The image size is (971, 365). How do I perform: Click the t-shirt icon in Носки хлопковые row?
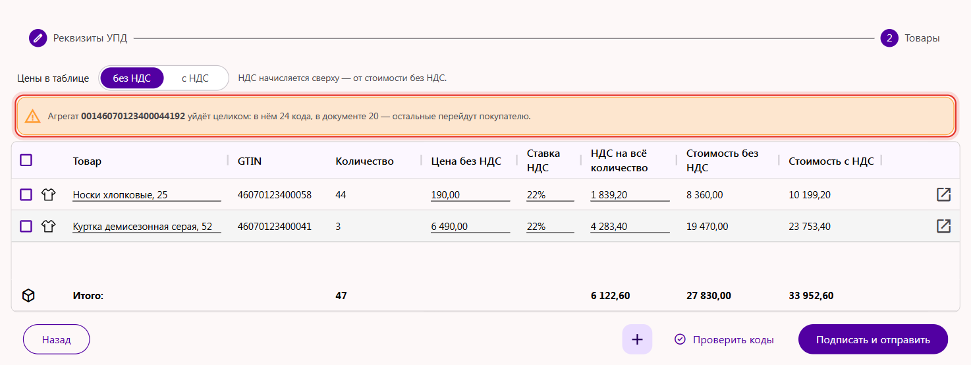click(x=48, y=194)
